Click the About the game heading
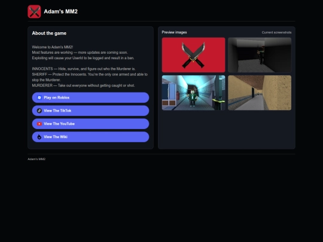Viewport: 323px width, 242px height. (x=49, y=33)
